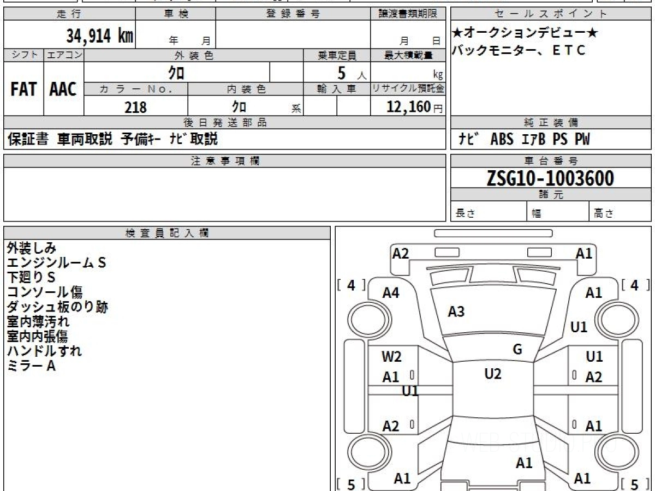Select inspector note ダッシュ板のり跡
Screen dimensions: 655x491
point(57,307)
